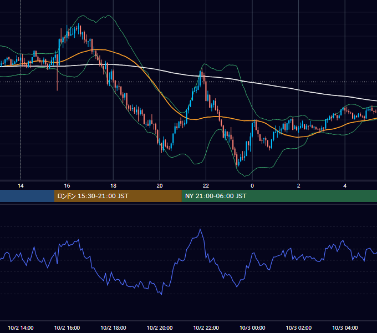Click the hour label 0 on the axis
Image resolution: width=377 pixels, height=333 pixels.
pyautogui.click(x=252, y=186)
